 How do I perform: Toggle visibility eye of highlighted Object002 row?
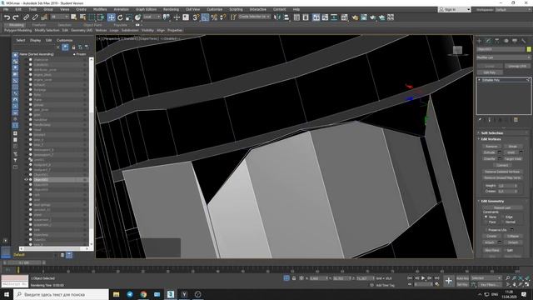26,180
